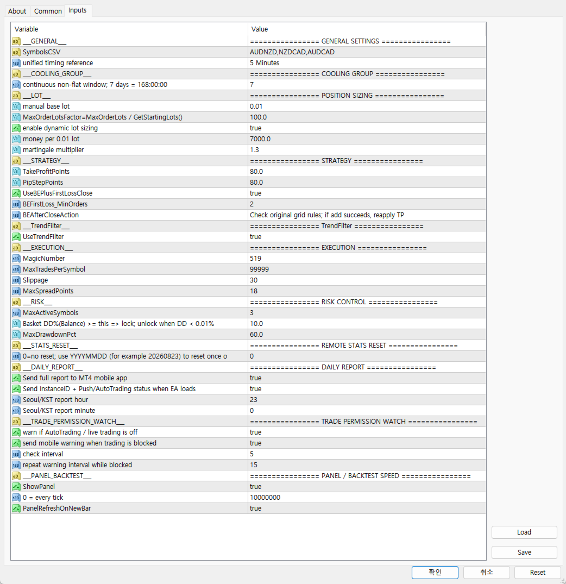Click the bool icon next to UseBEPlusFirstLossClose

pyautogui.click(x=16, y=193)
